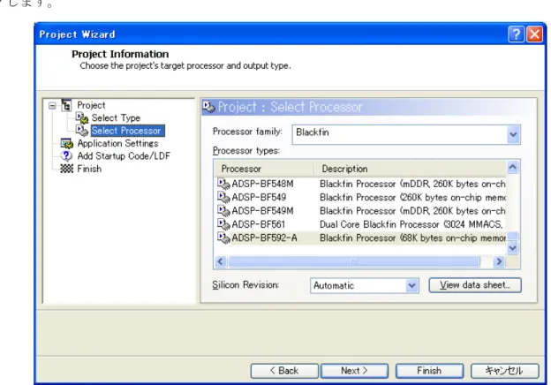Select the Project tree label
The width and height of the screenshot is (551, 385).
pyautogui.click(x=91, y=105)
